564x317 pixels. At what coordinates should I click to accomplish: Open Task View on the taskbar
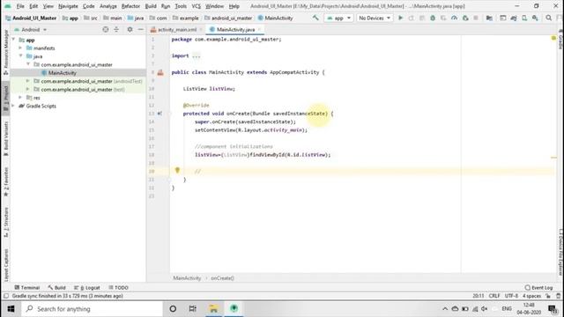pyautogui.click(x=193, y=309)
